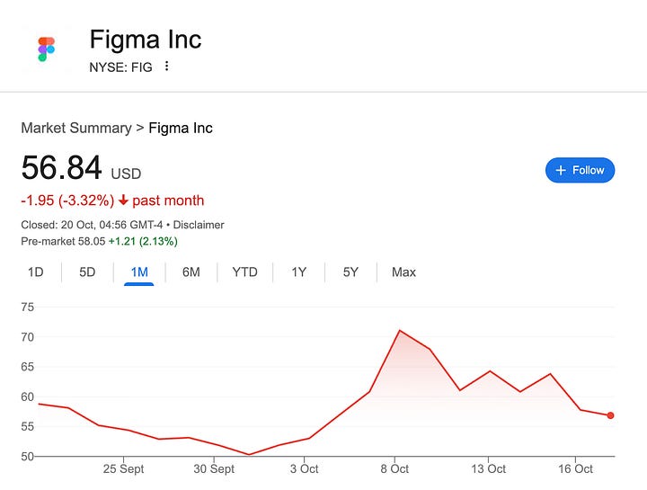The height and width of the screenshot is (490, 647).
Task: Select the 1D time range tab
Action: pyautogui.click(x=35, y=272)
